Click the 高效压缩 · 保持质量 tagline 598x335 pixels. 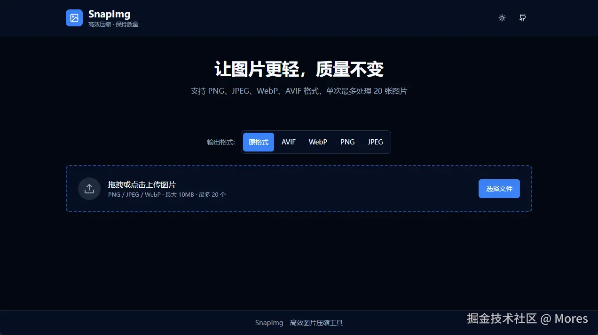[113, 24]
